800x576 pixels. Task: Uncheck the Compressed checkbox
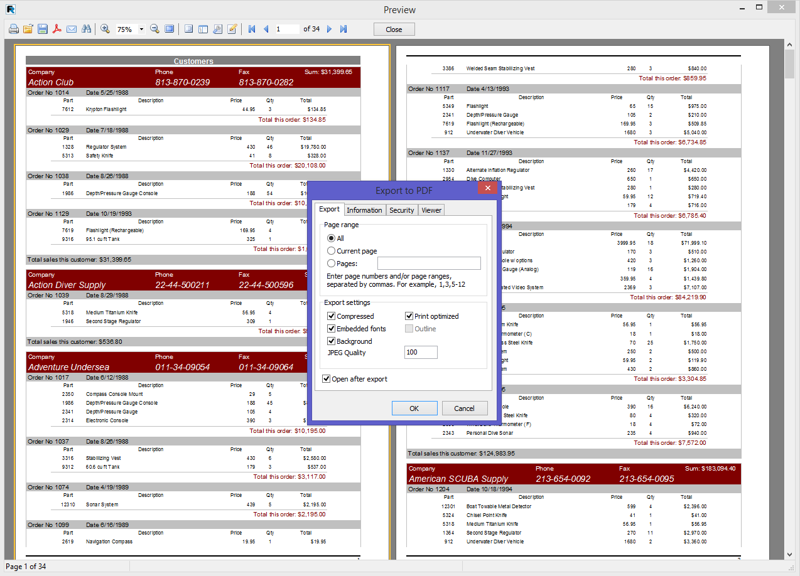point(332,316)
